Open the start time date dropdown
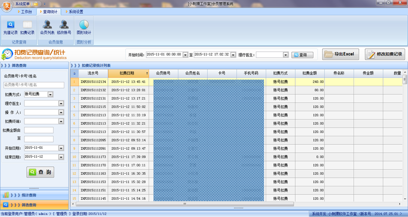This screenshot has width=408, height=217. (x=185, y=55)
